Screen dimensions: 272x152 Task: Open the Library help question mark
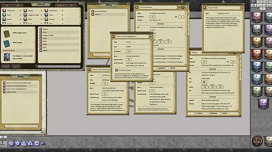[x=80, y=3]
